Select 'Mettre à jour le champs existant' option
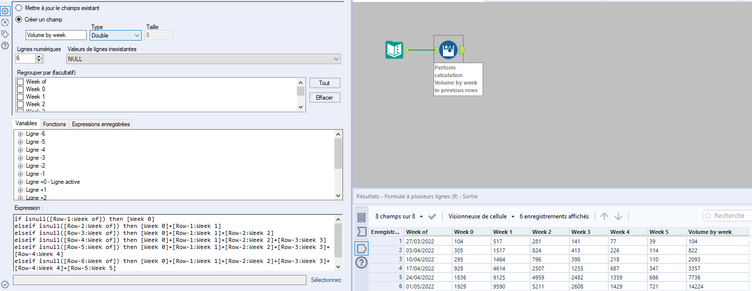752x291 pixels. point(18,8)
